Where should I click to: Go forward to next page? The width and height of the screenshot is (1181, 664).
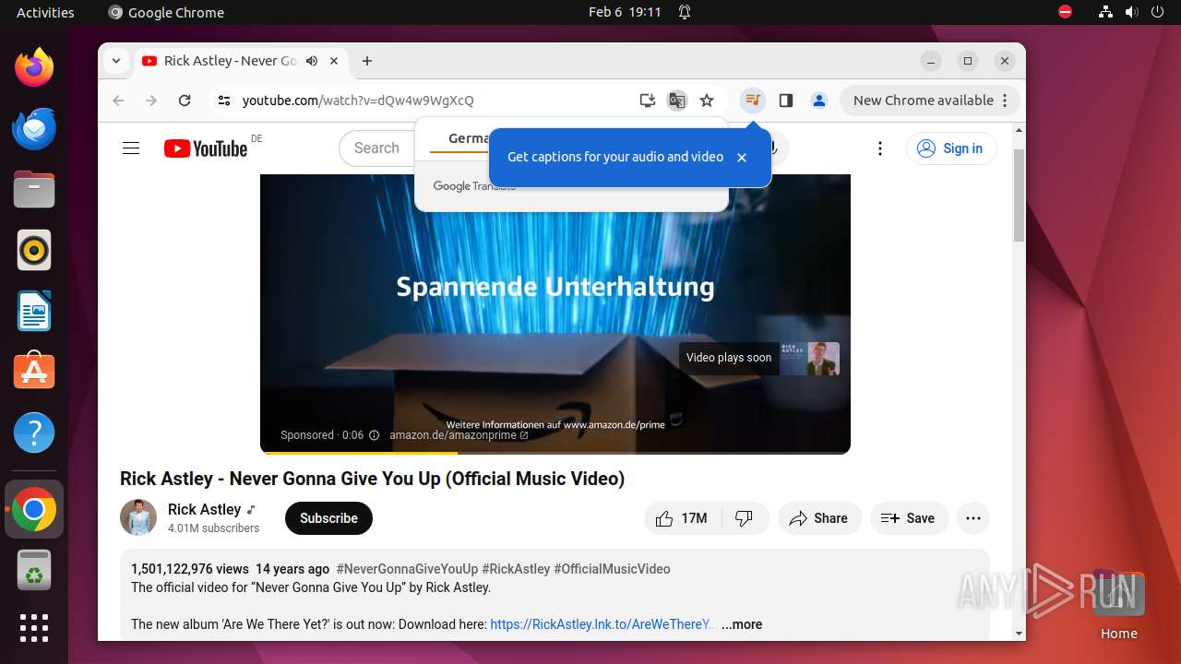[151, 101]
